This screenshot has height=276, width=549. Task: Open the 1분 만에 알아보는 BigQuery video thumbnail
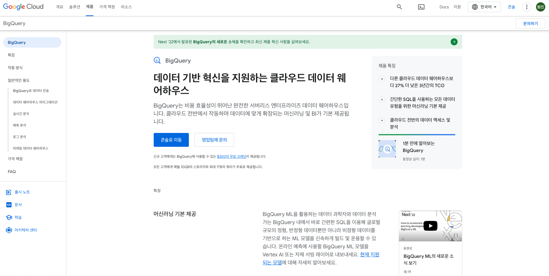pyautogui.click(x=387, y=149)
